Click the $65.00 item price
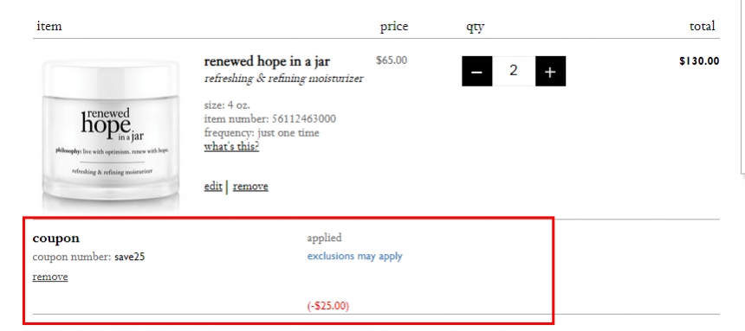The height and width of the screenshot is (331, 745). point(392,60)
